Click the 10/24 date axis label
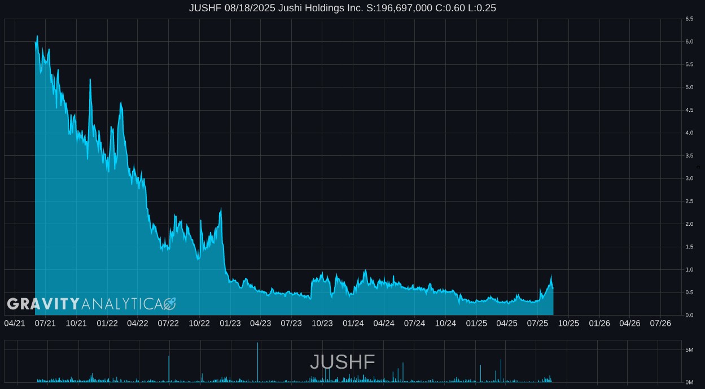Image resolution: width=705 pixels, height=389 pixels. (445, 323)
